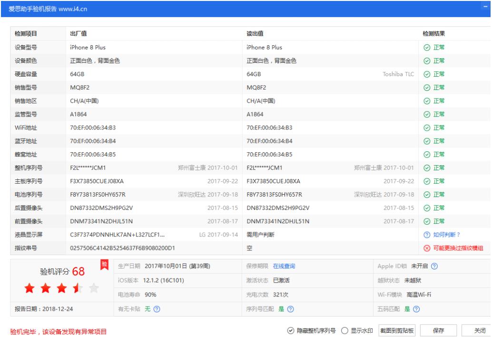Click the question icon before 如何判断
The height and width of the screenshot is (337, 492).
point(427,235)
